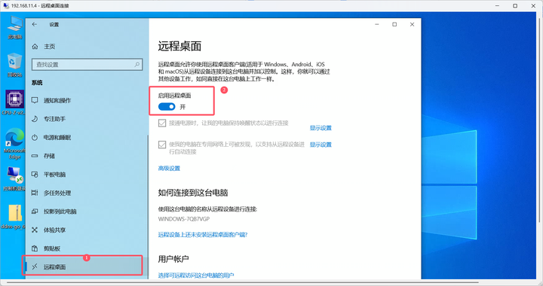Click the 用户帐户 heading
Viewport: 543px width, 286px height.
coord(173,259)
